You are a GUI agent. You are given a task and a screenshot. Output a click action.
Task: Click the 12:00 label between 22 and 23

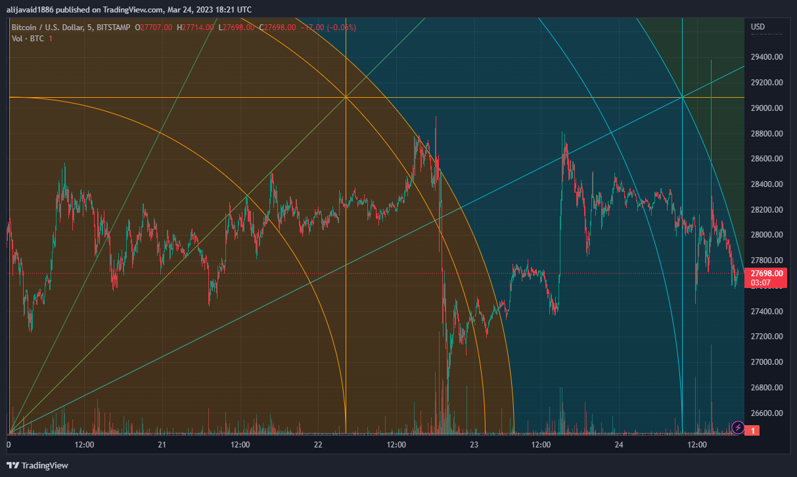pyautogui.click(x=396, y=445)
